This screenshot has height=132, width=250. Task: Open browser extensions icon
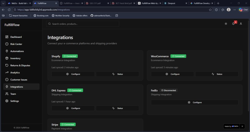(216, 10)
